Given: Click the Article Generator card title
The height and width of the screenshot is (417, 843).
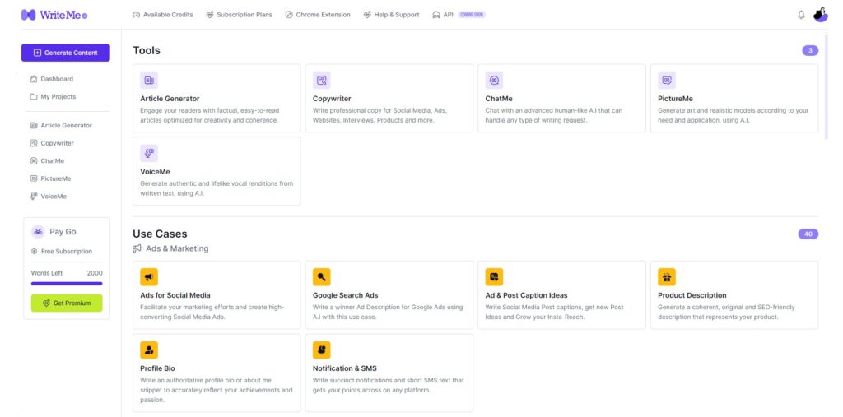Looking at the screenshot, I should 170,99.
